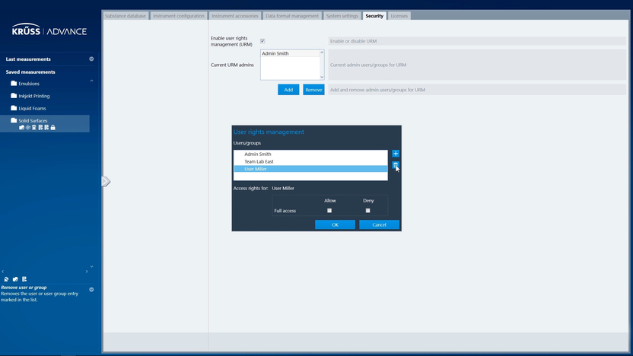Select Team Lab East in users list

260,161
